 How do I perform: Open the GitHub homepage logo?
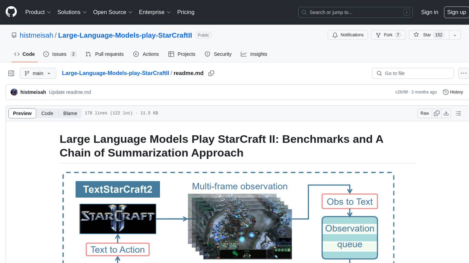[x=11, y=12]
